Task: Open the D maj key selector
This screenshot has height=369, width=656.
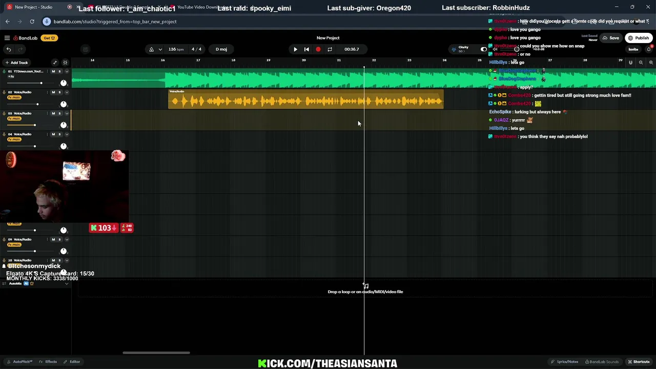Action: pyautogui.click(x=221, y=49)
